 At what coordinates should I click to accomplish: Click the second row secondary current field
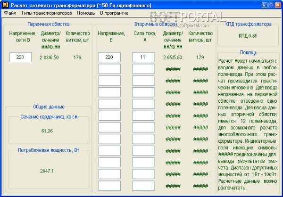pyautogui.click(x=143, y=69)
